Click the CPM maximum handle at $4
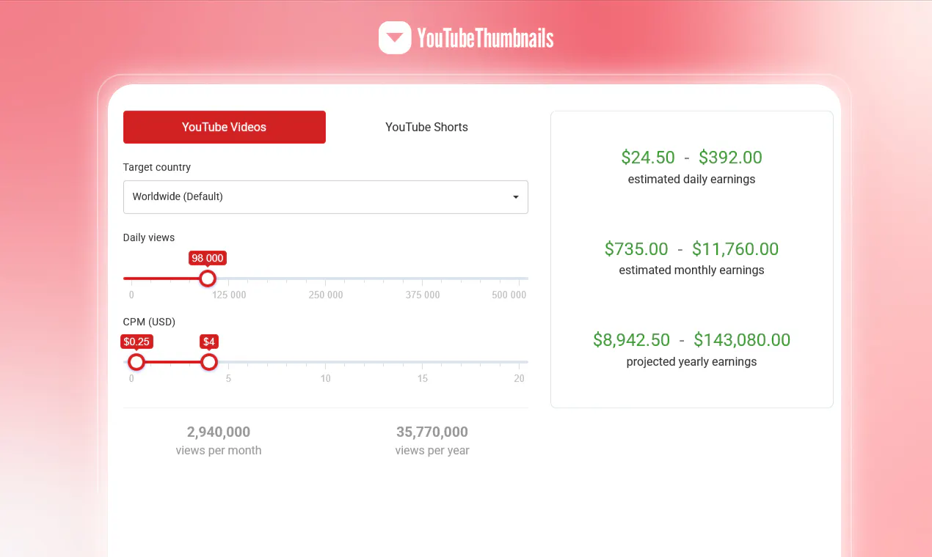Screen dimensions: 932x557 point(209,362)
